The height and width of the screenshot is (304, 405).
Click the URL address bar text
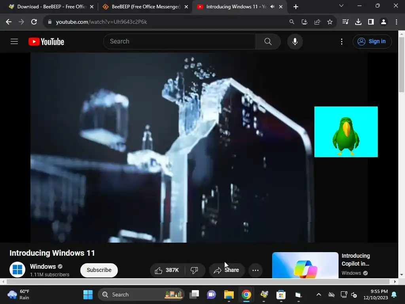(101, 22)
